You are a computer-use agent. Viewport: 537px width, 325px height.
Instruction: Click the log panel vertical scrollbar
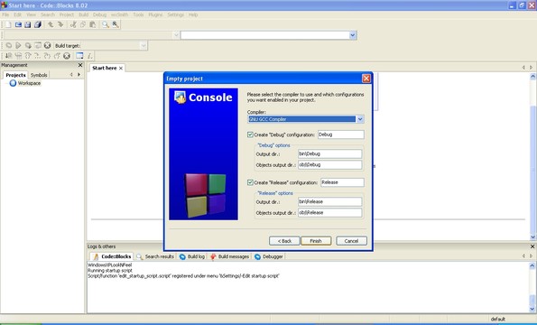[x=532, y=287]
